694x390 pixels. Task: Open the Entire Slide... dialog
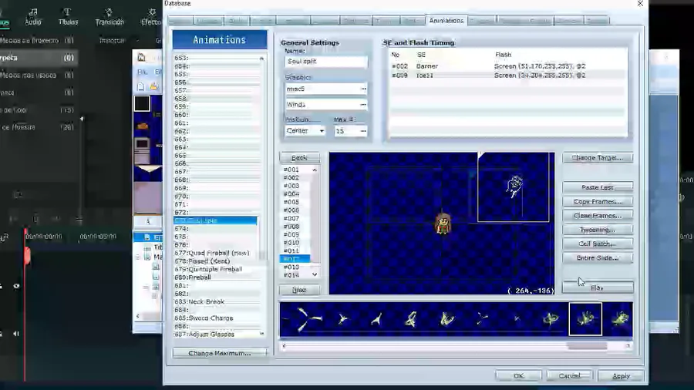click(x=598, y=257)
